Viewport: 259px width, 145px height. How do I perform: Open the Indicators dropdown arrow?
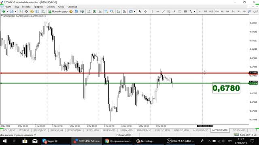point(134,11)
